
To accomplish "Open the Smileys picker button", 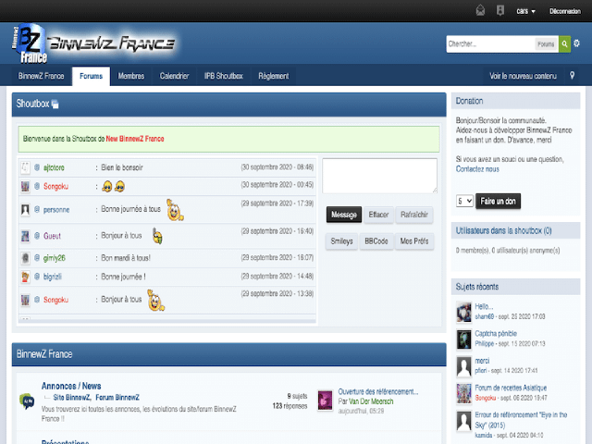I will 341,241.
